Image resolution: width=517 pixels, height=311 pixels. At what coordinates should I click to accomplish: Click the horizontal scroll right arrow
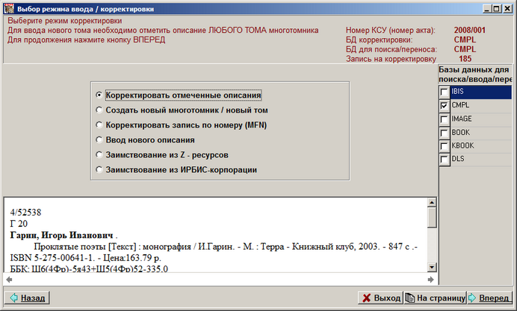(430, 280)
